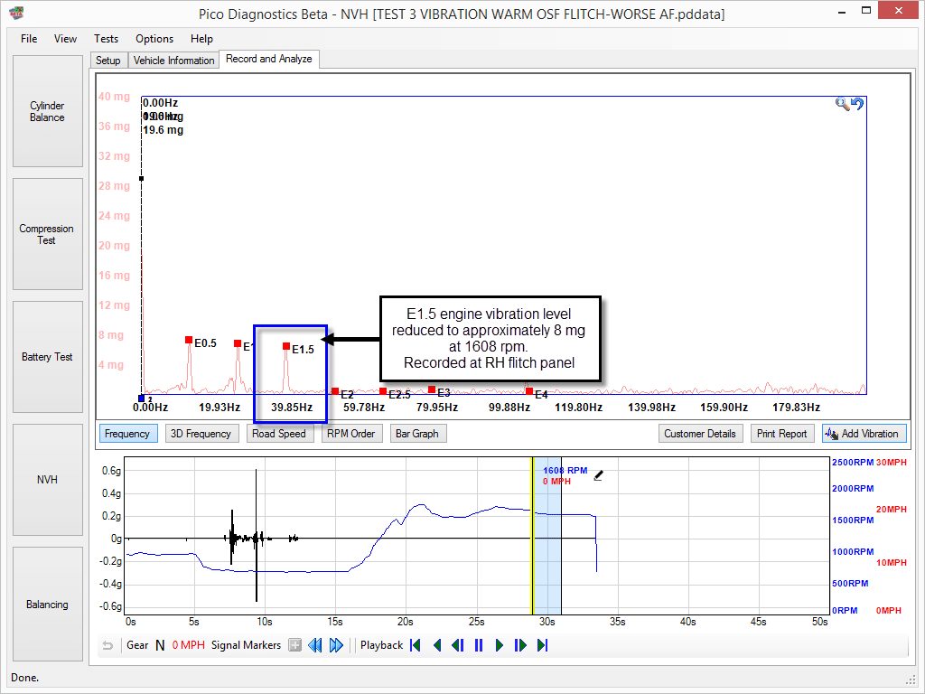Select the Record and Analyze tab
The width and height of the screenshot is (925, 694).
[x=269, y=59]
